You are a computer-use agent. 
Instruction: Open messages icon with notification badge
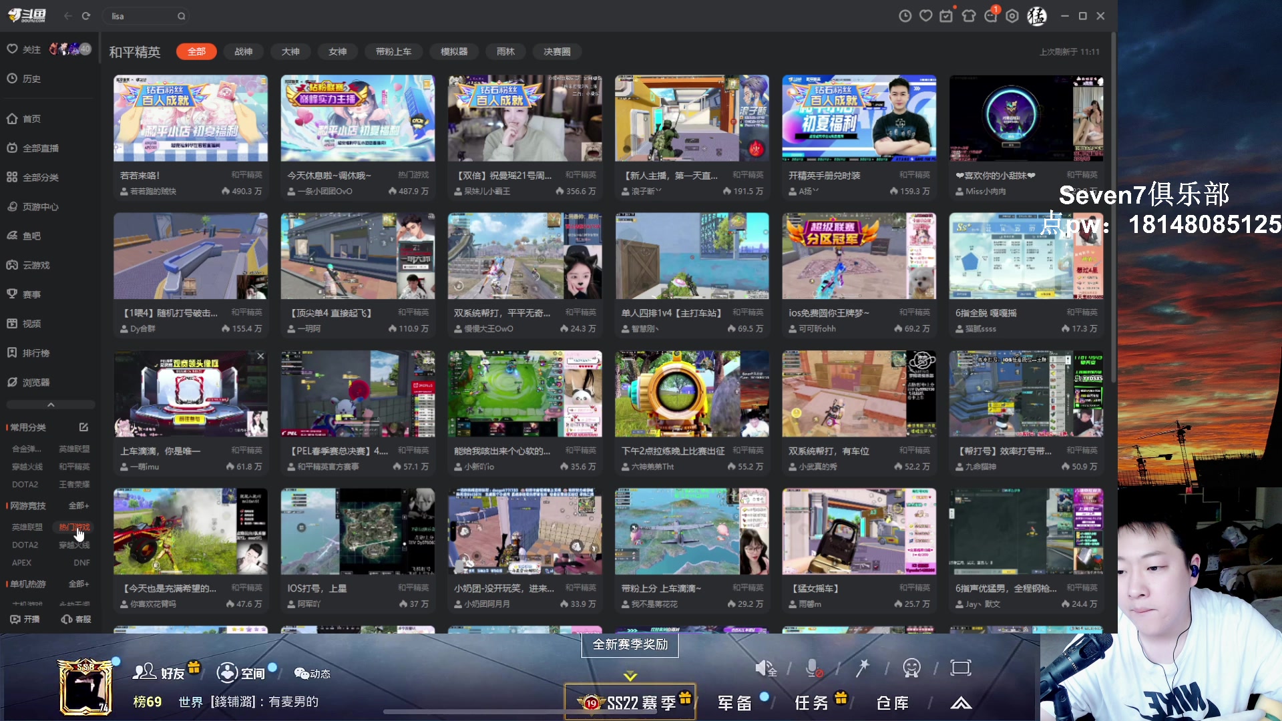tap(991, 16)
